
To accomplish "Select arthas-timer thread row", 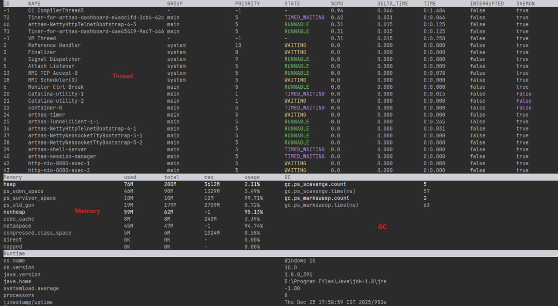I will pos(279,115).
